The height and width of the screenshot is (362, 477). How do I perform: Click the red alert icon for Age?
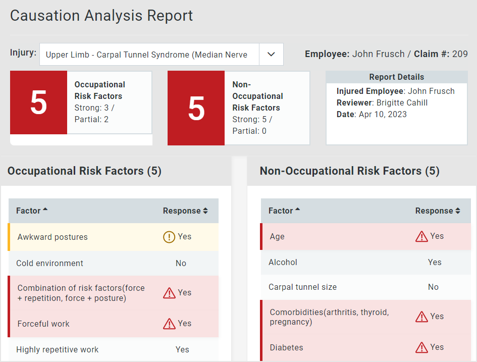coord(421,236)
